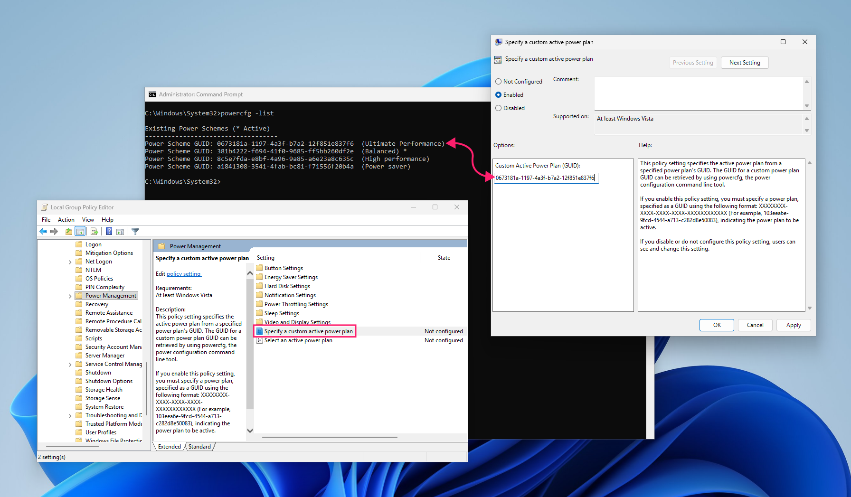This screenshot has width=851, height=497.
Task: Expand the Net Logon tree node
Action: pyautogui.click(x=70, y=262)
